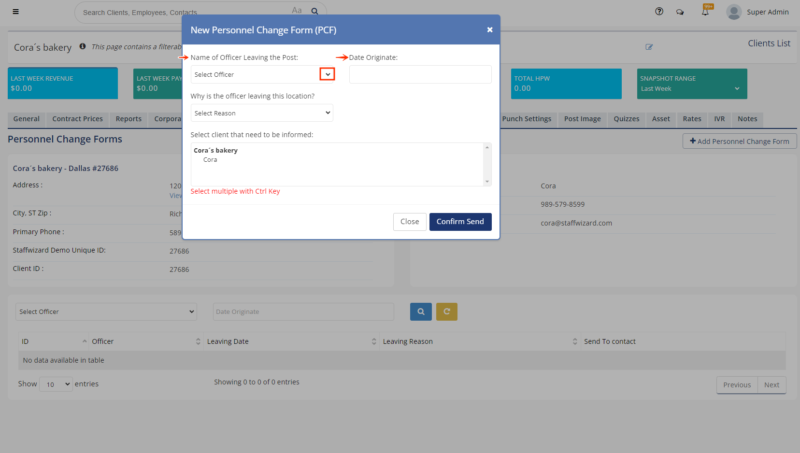The width and height of the screenshot is (800, 453).
Task: Click the search magnifier icon in top bar
Action: tap(314, 12)
